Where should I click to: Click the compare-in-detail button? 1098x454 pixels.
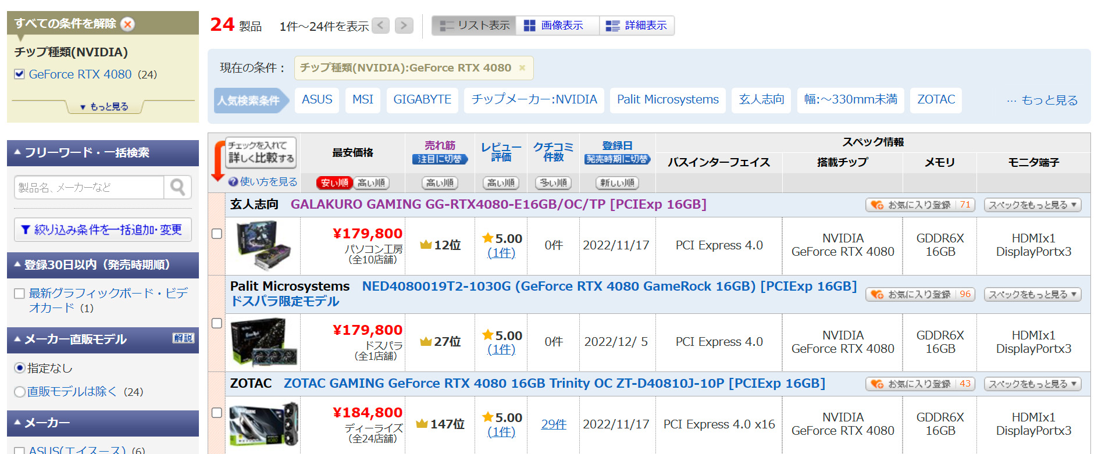(261, 152)
